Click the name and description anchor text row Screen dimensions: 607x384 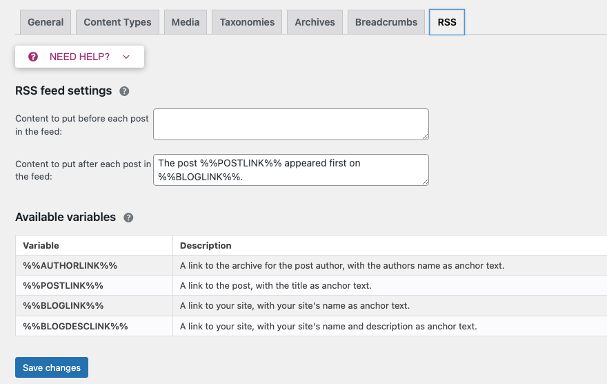(328, 326)
